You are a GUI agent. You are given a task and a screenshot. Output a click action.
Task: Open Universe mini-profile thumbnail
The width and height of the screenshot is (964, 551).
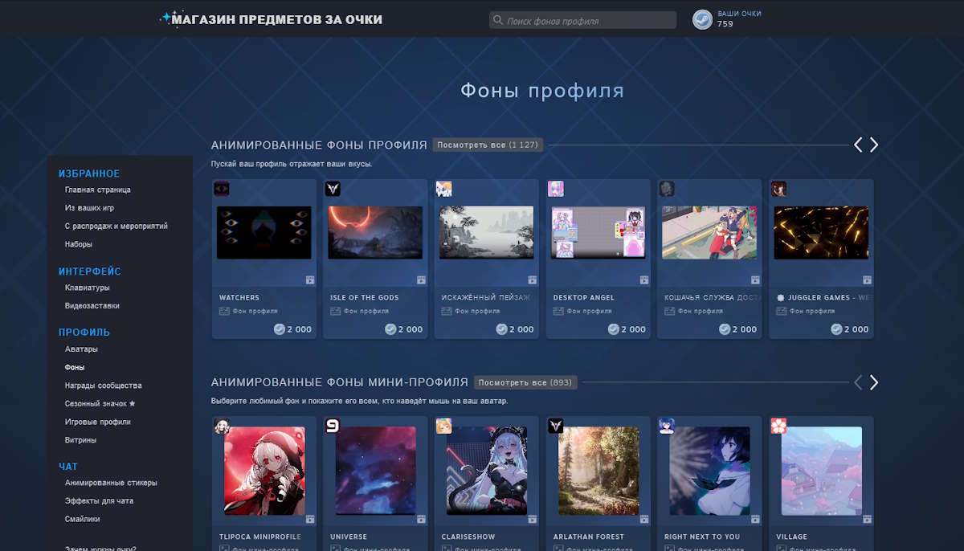[375, 471]
